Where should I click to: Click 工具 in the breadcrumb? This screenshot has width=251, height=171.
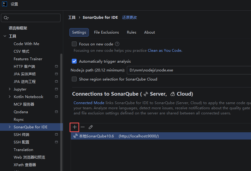coord(72,18)
